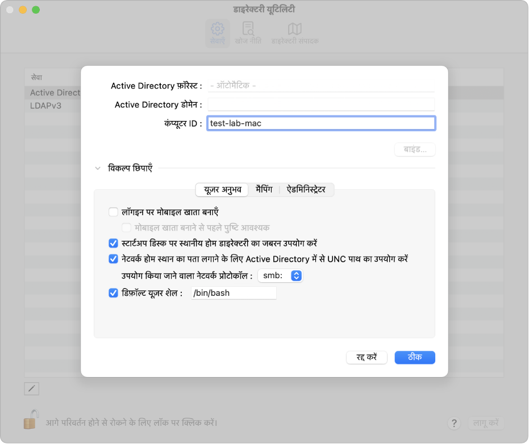Viewport: 529px width, 444px height.
Task: Collapse the विकल्प छिपाएँ disclosure chevron
Action: click(98, 168)
